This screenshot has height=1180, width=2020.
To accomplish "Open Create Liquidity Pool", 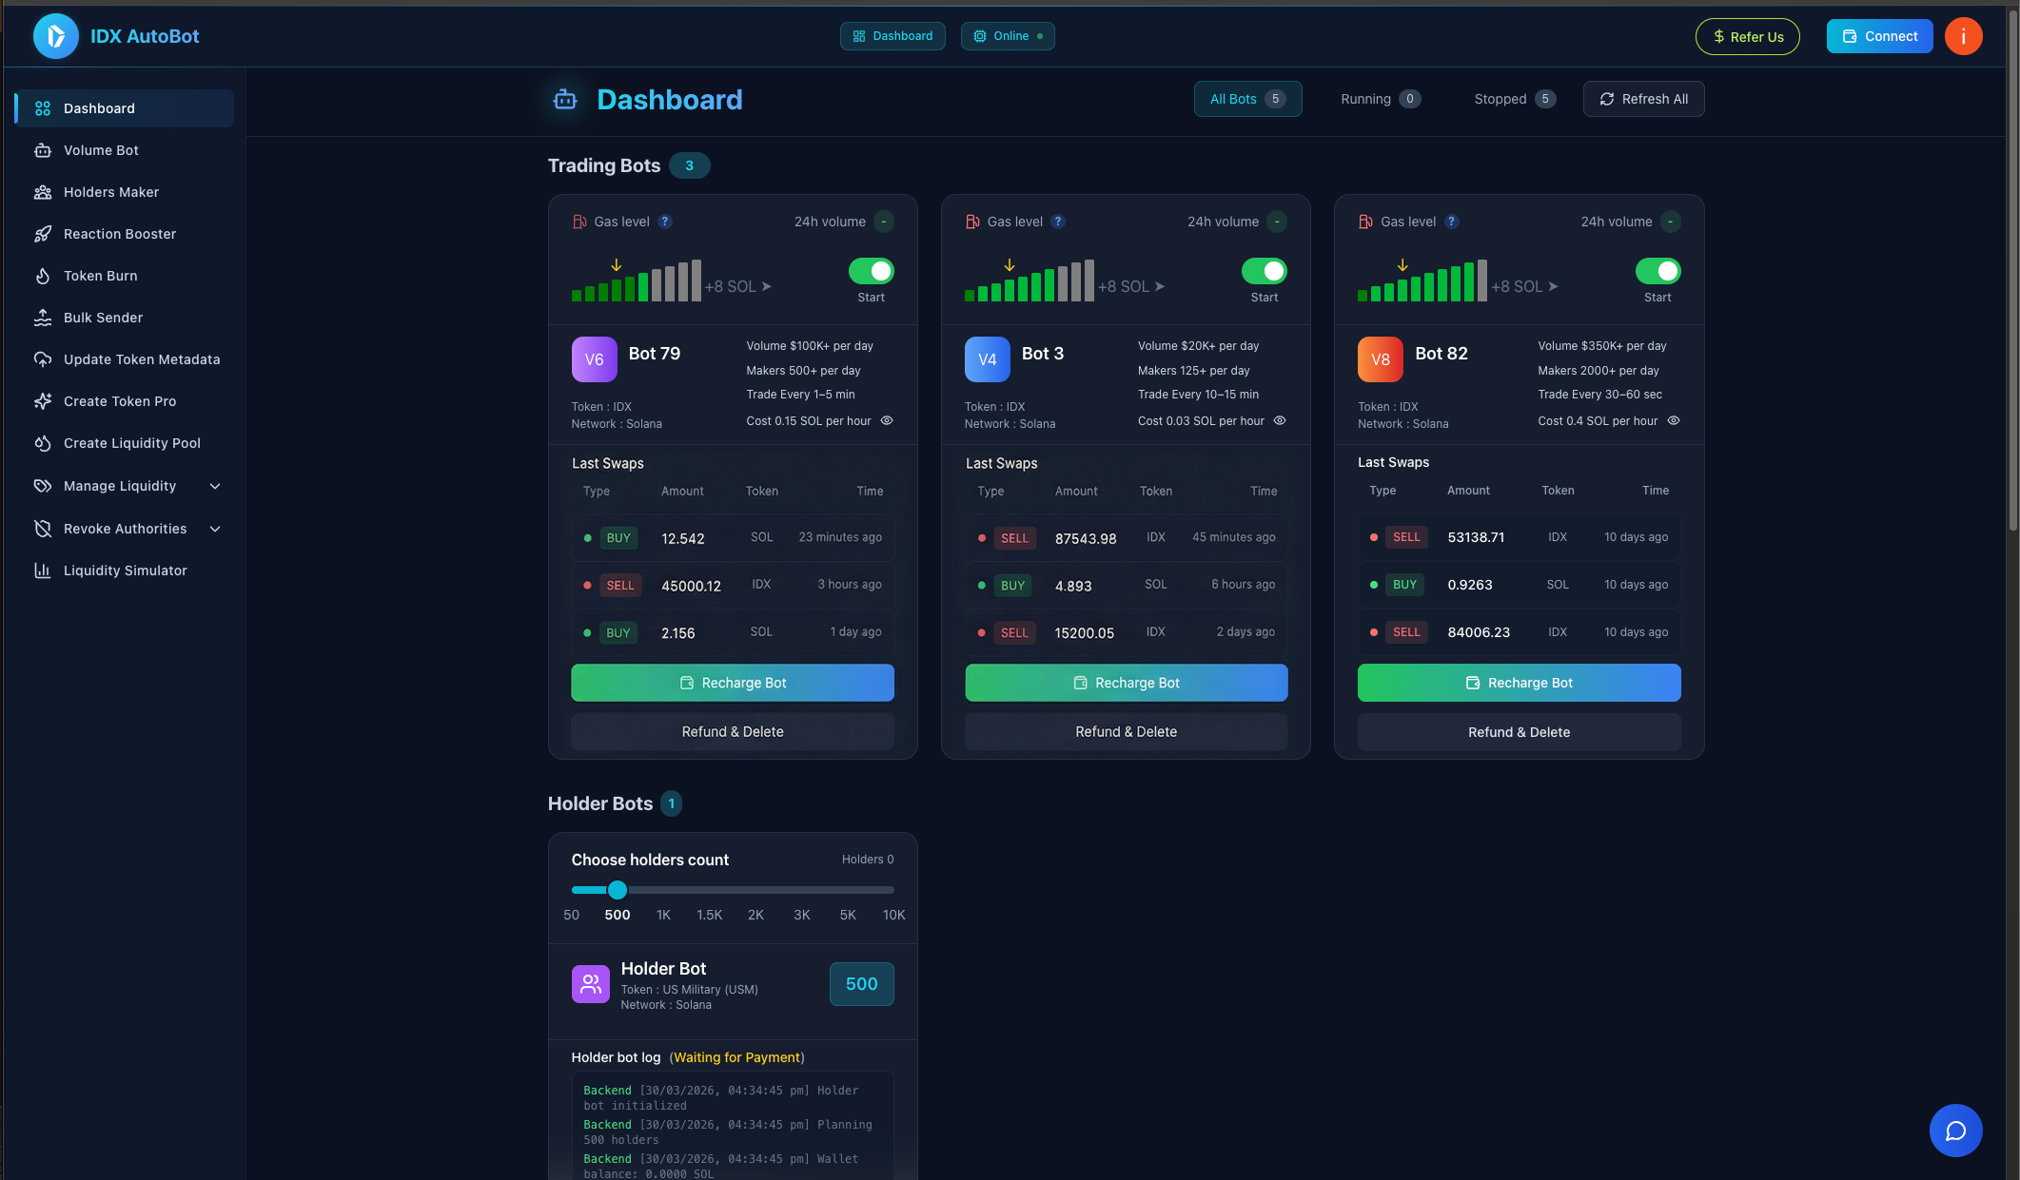I will [124, 443].
